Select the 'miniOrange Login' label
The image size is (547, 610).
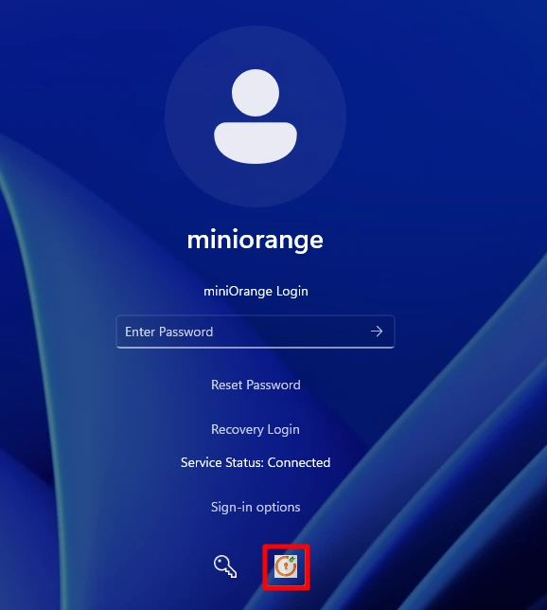pyautogui.click(x=256, y=291)
